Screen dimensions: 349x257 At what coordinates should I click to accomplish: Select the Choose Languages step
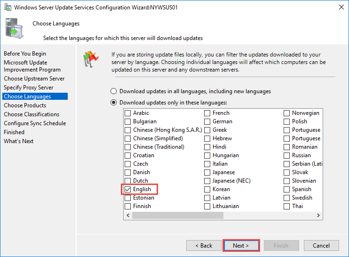point(35,96)
